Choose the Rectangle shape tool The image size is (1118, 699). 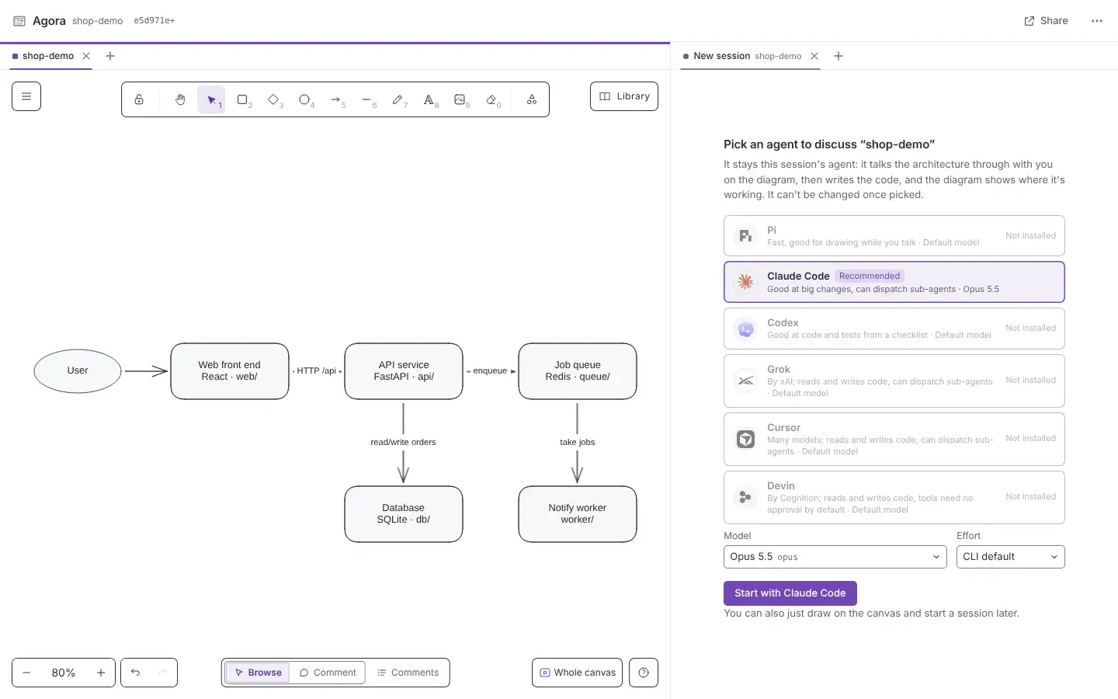point(242,99)
